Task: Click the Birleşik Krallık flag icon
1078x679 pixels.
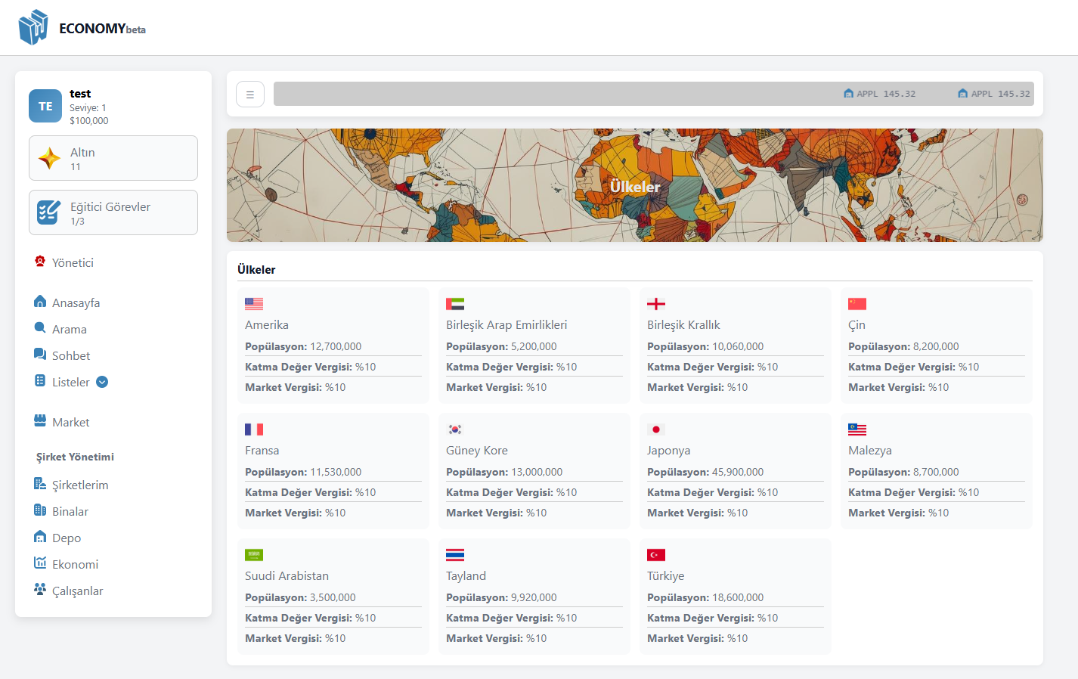Action: coord(656,304)
